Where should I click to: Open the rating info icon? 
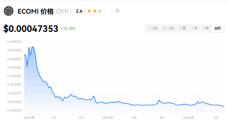(117, 11)
